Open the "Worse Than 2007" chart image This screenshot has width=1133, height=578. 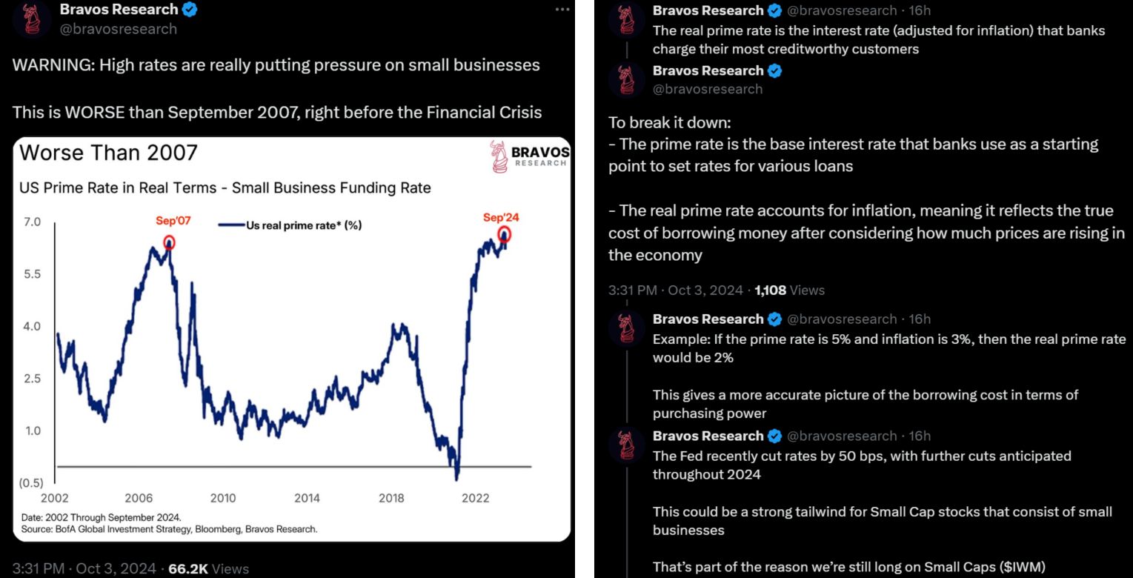point(291,339)
